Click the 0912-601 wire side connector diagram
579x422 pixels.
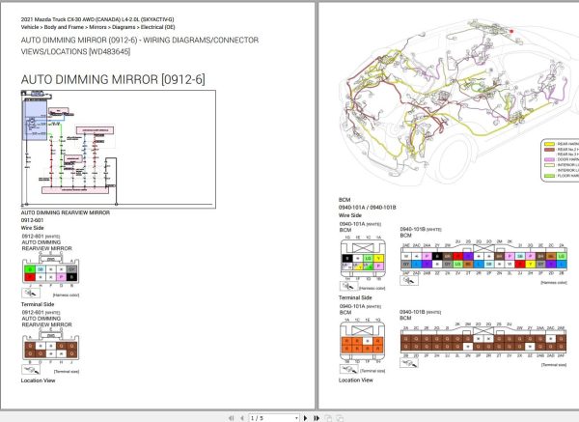(x=50, y=269)
